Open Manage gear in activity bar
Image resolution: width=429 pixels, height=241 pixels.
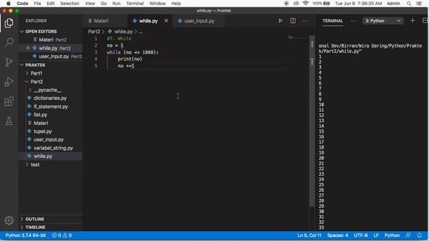coord(9,220)
